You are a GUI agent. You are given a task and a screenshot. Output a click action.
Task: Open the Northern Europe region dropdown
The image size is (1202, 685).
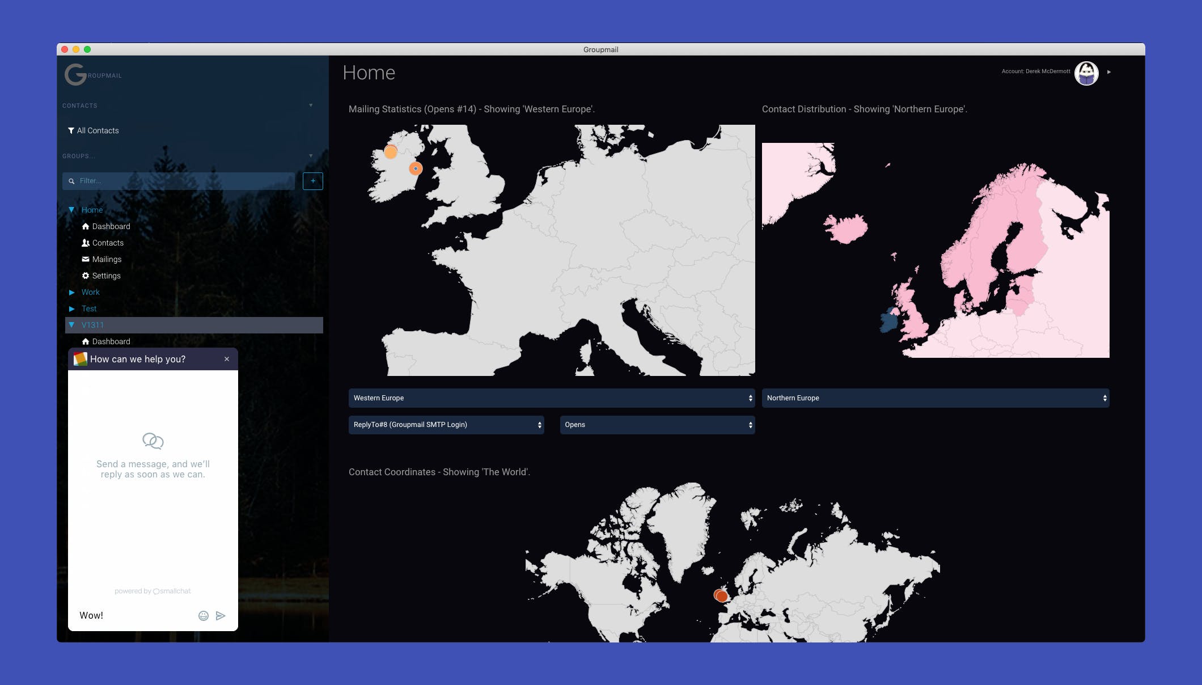(x=935, y=398)
